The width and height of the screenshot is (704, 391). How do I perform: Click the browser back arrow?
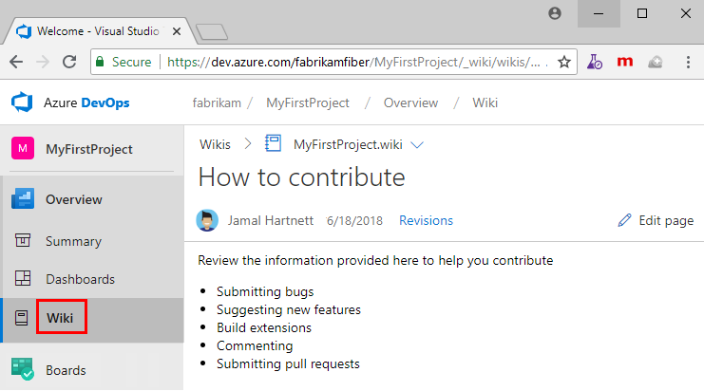pyautogui.click(x=16, y=62)
